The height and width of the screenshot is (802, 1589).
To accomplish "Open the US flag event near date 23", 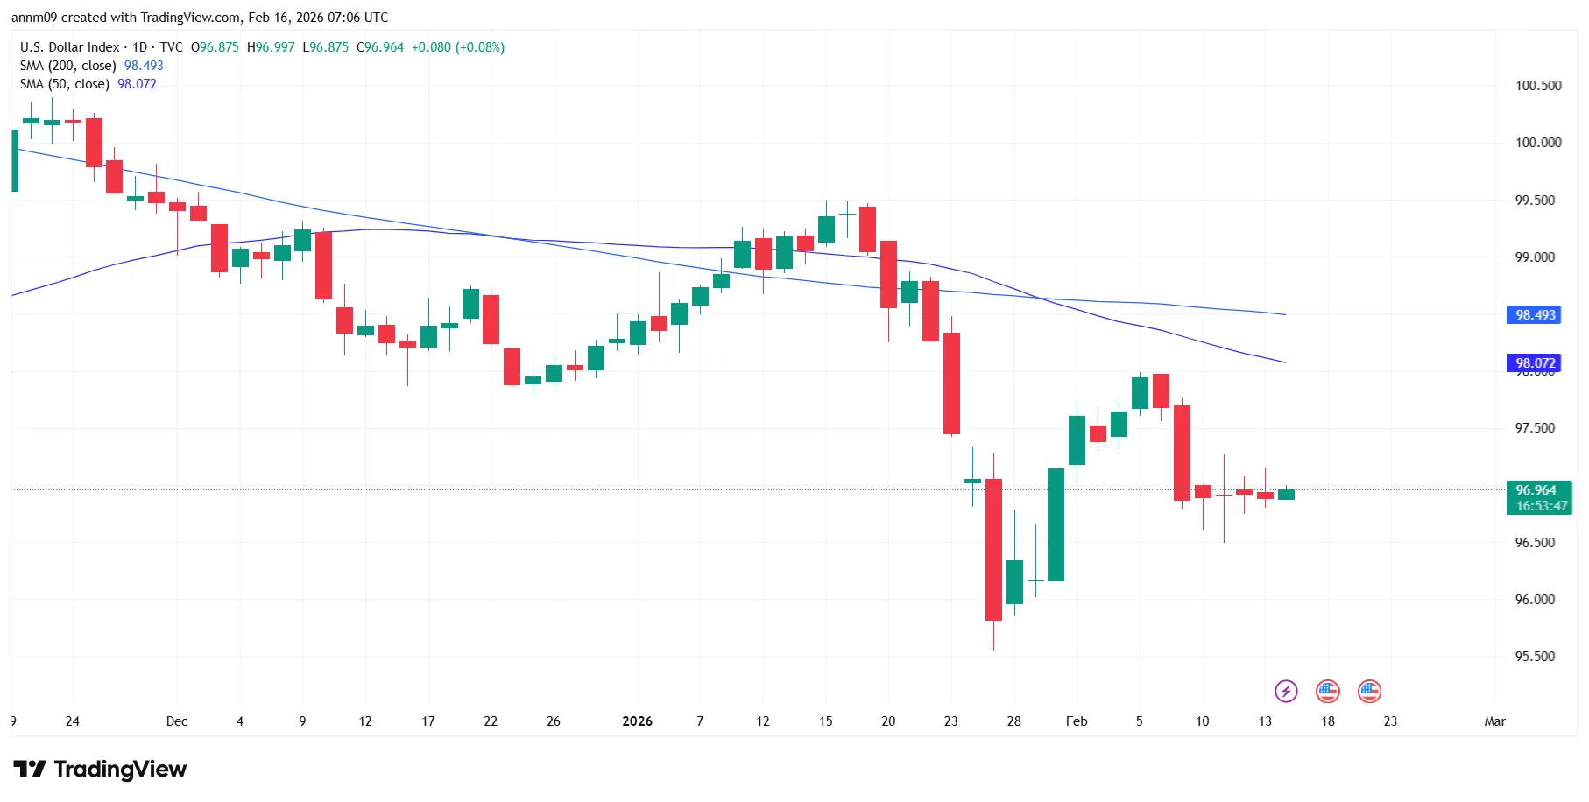I will pos(1369,692).
